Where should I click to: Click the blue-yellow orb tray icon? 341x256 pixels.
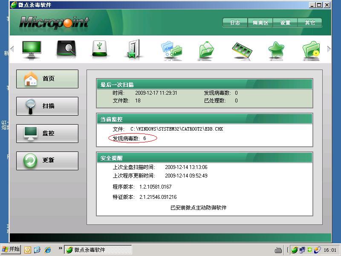pos(318,250)
